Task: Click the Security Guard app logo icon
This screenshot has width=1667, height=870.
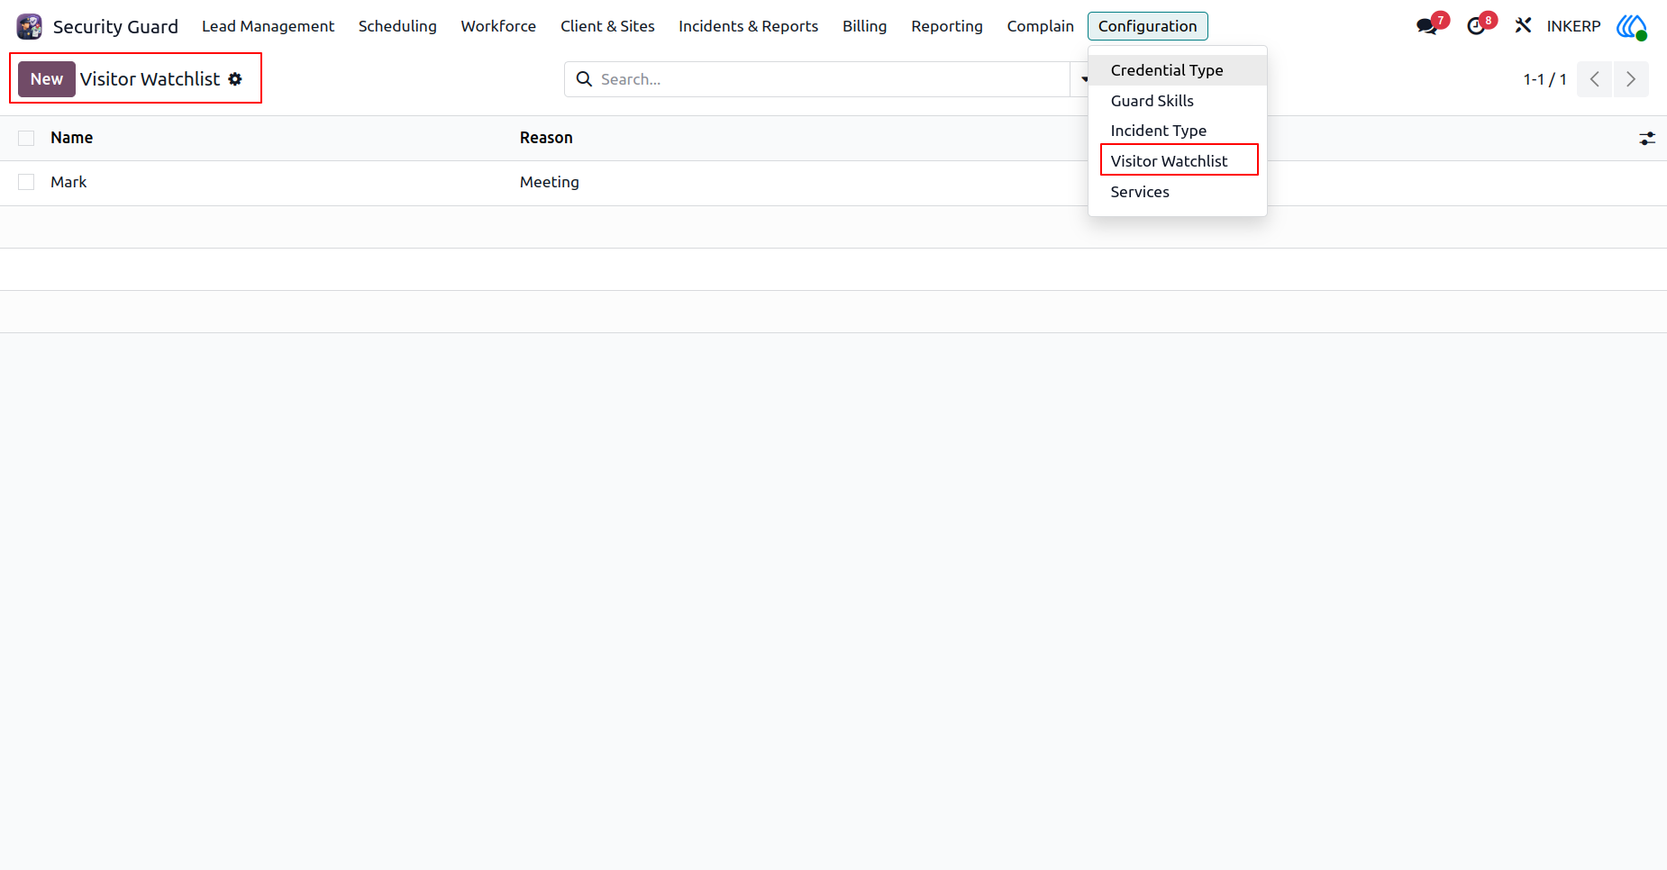Action: coord(30,26)
